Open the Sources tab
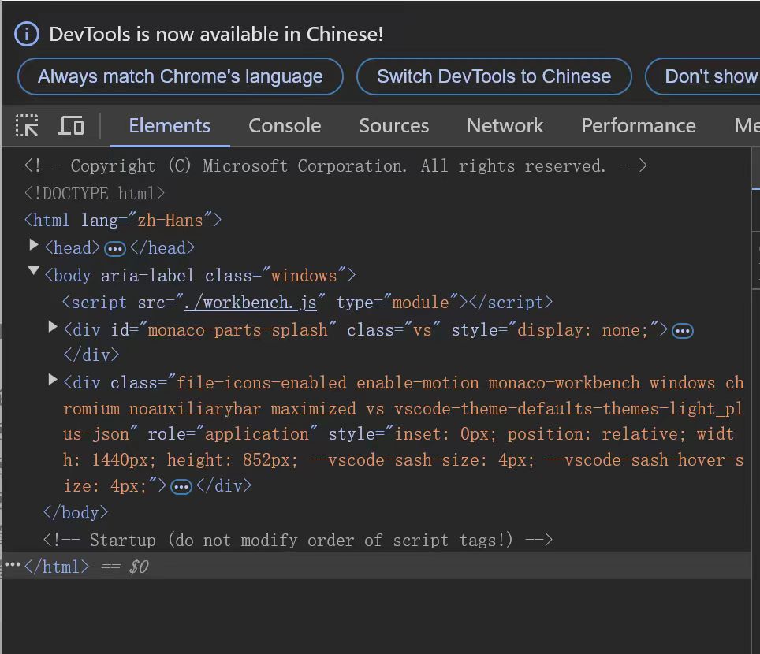760x654 pixels. pyautogui.click(x=393, y=126)
